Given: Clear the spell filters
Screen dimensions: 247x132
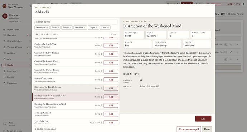Looking at the screenshot, I should click(x=113, y=34).
